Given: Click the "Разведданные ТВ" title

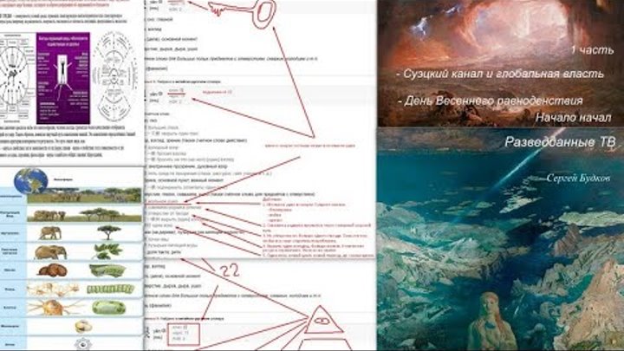Looking at the screenshot, I should coord(560,142).
